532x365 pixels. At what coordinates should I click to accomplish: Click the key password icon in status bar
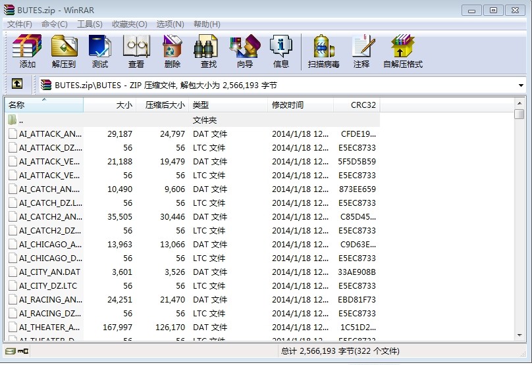pyautogui.click(x=23, y=351)
